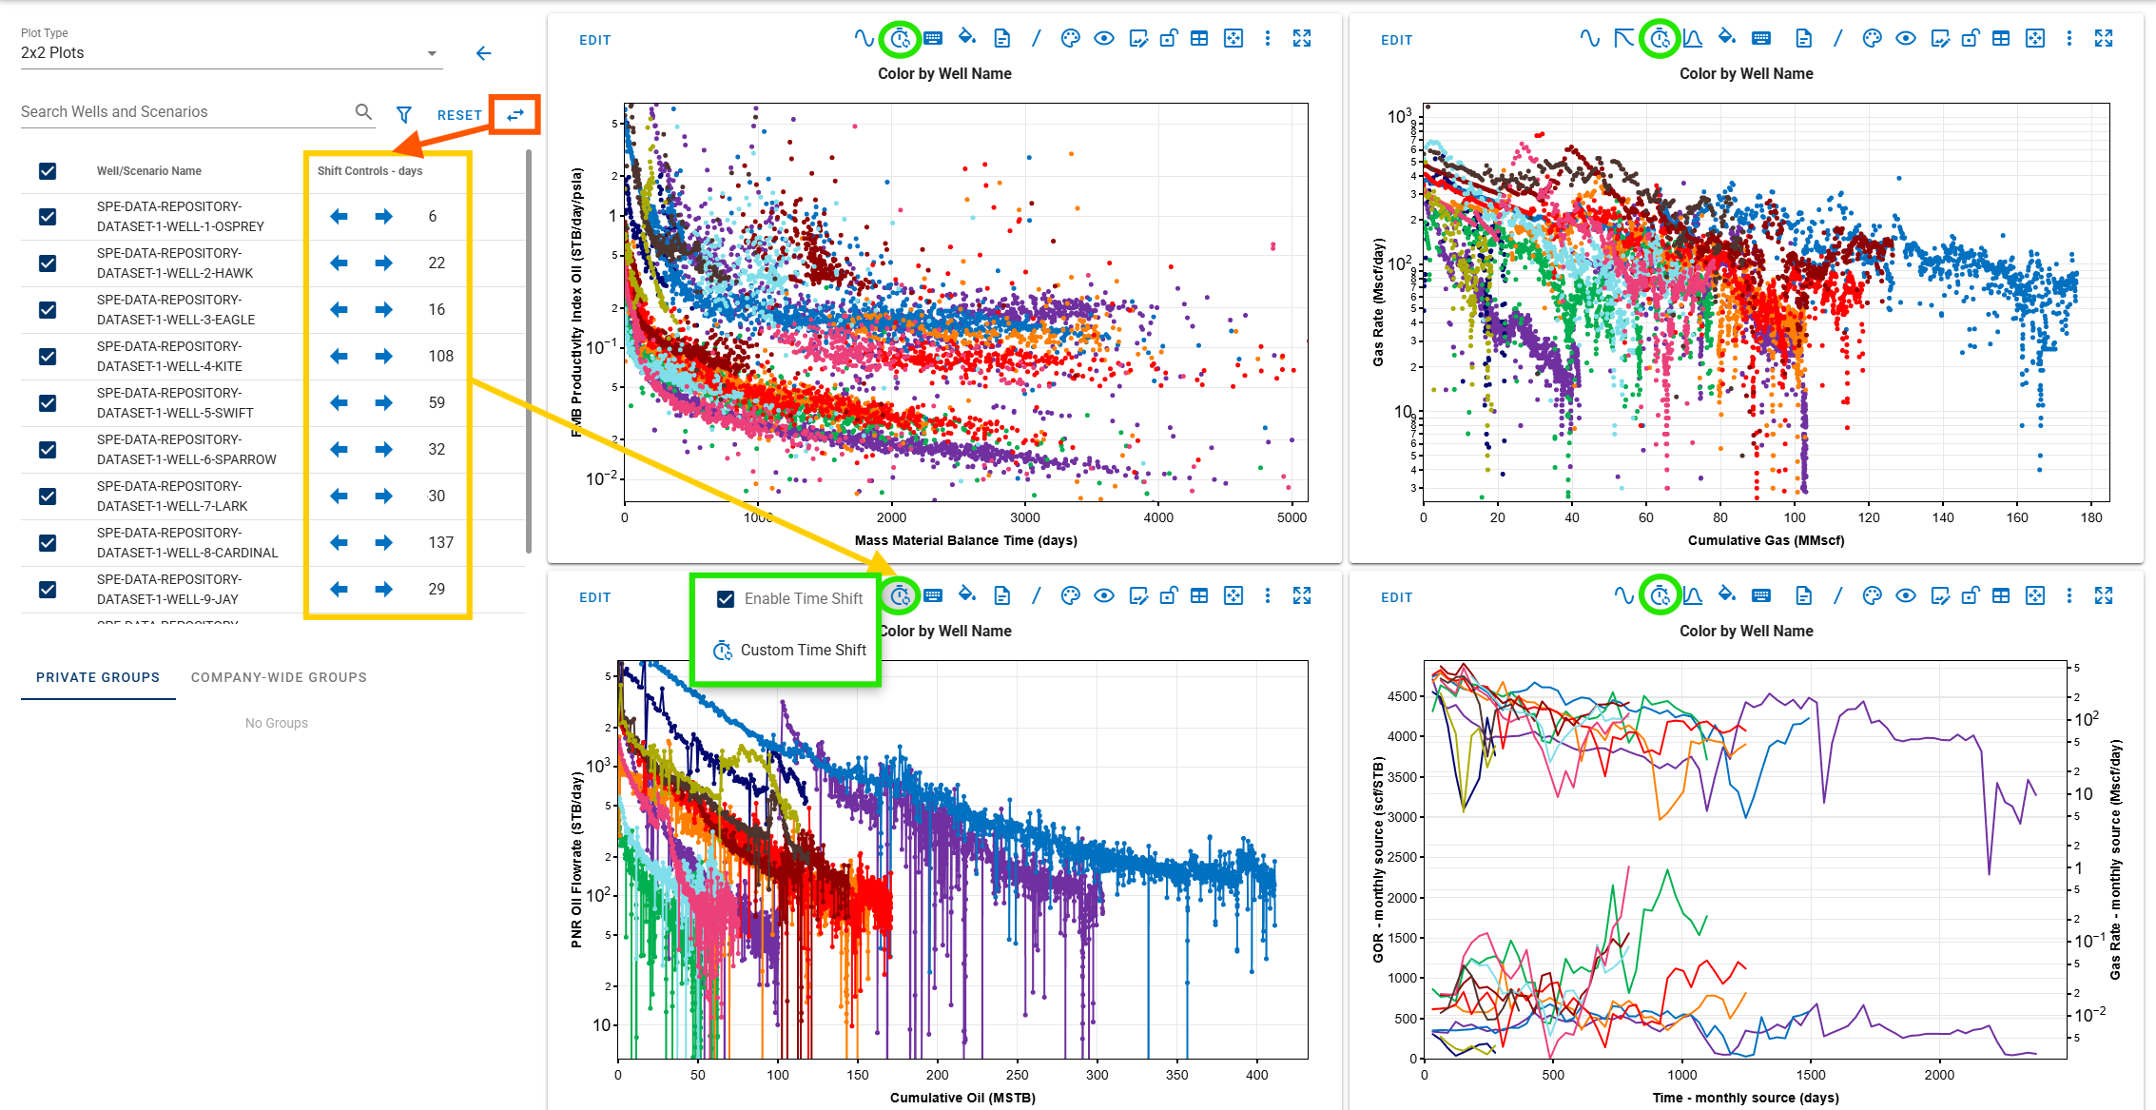Toggle the eye visibility icon in top-left plot
2156x1110 pixels.
1103,39
